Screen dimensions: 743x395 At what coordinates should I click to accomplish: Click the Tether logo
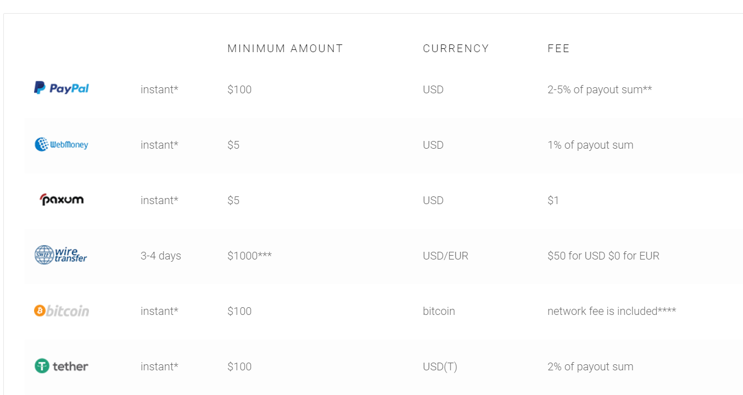(62, 366)
